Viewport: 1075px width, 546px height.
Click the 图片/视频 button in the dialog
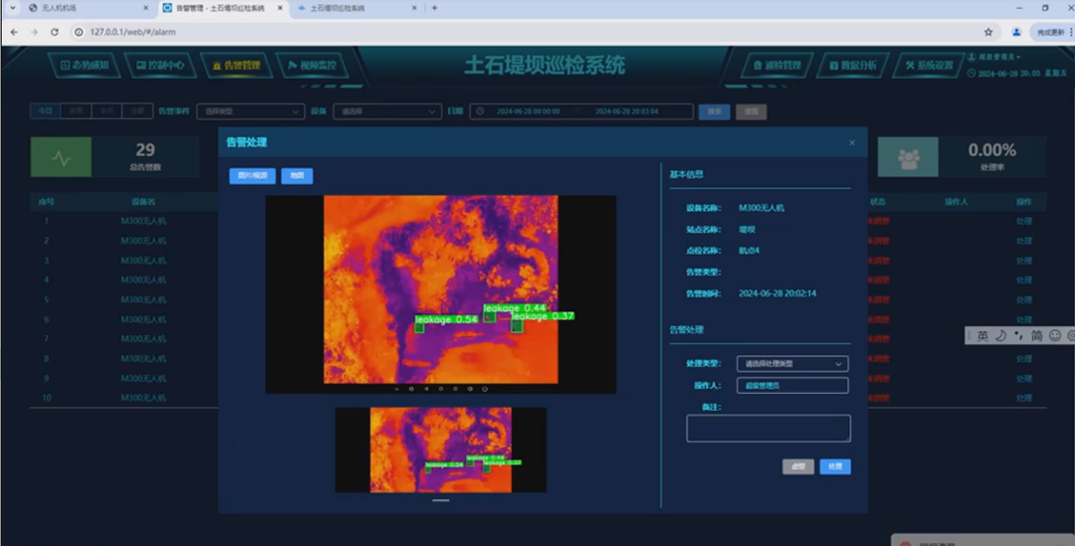point(252,176)
